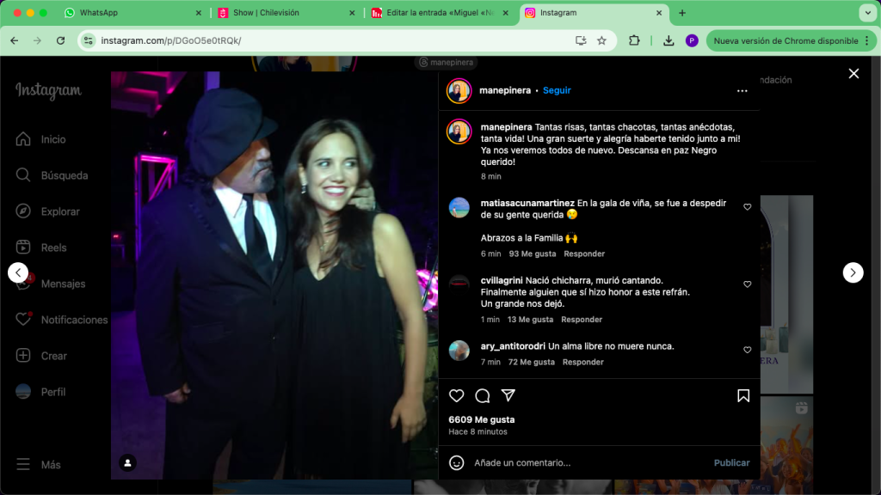This screenshot has width=881, height=495.
Task: Go forward in browser history
Action: tap(37, 40)
